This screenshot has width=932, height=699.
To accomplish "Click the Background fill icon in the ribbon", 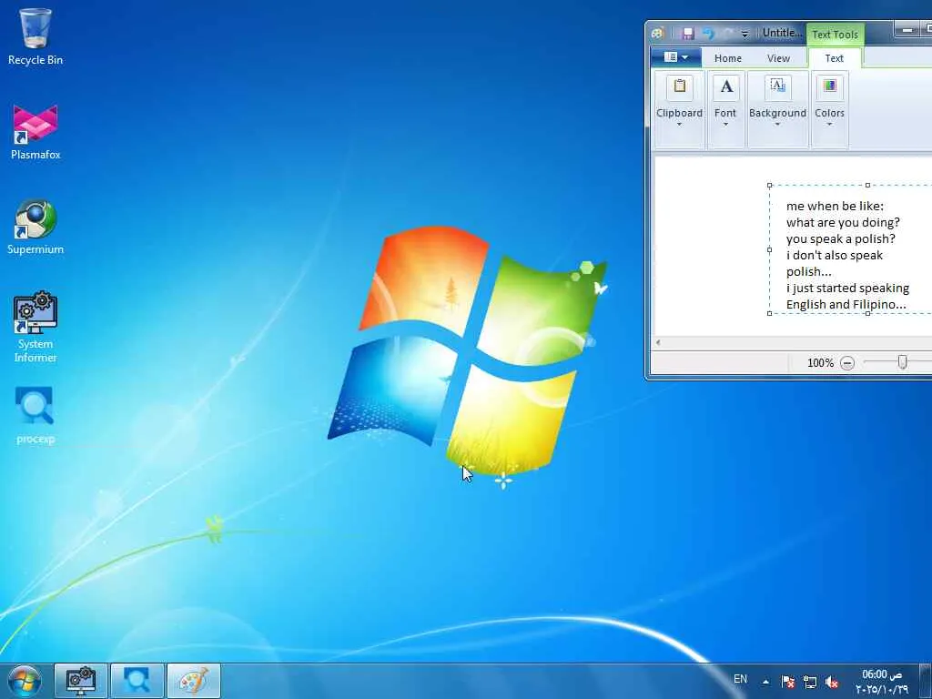I will [x=777, y=86].
